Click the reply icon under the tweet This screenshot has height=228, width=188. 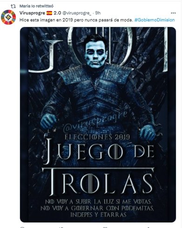tap(22, 227)
